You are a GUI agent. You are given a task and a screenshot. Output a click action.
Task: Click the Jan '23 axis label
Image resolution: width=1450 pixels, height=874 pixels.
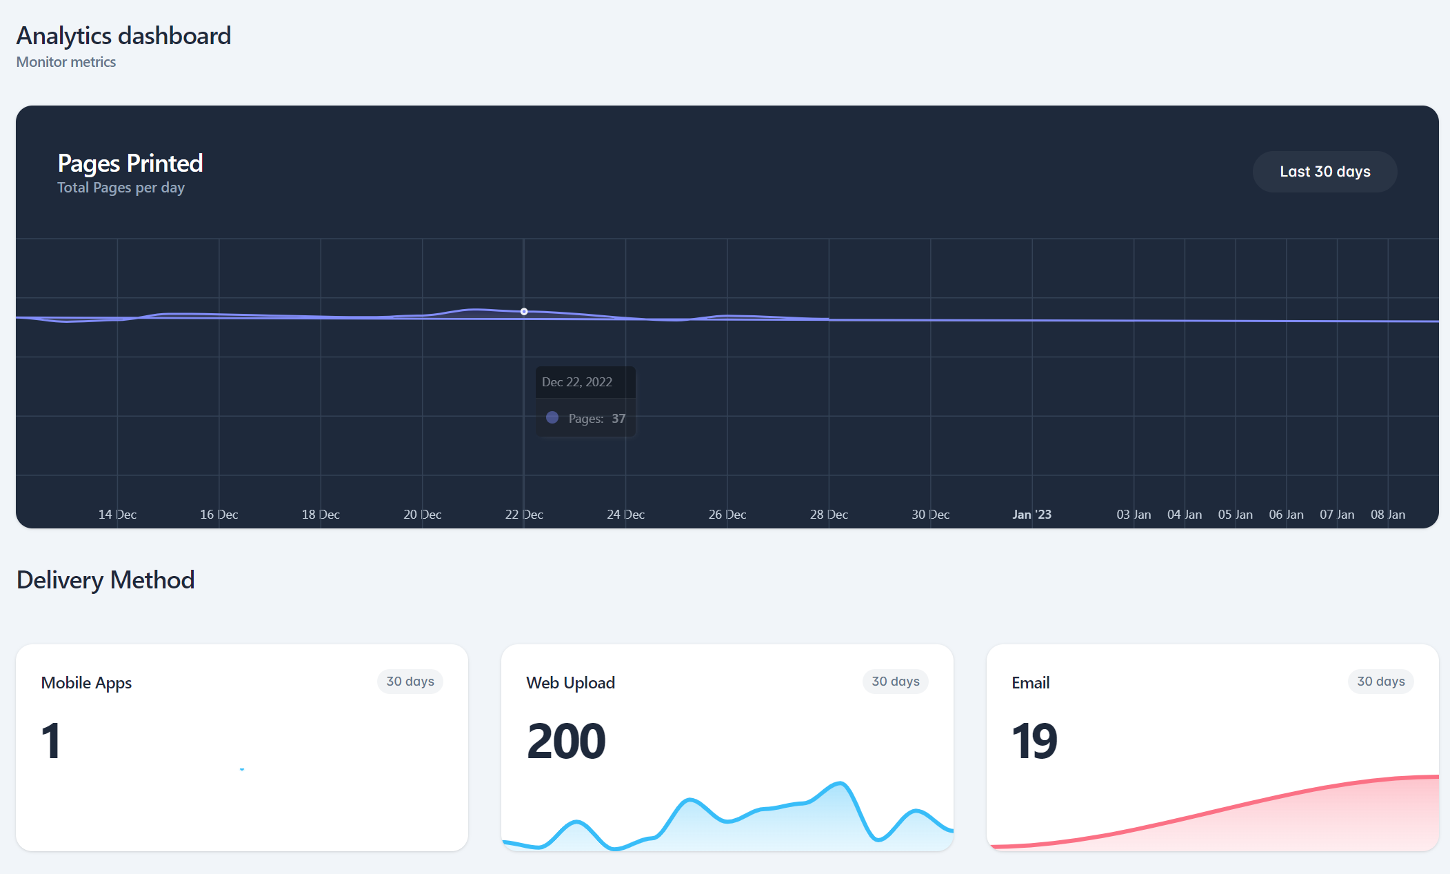click(x=1031, y=515)
